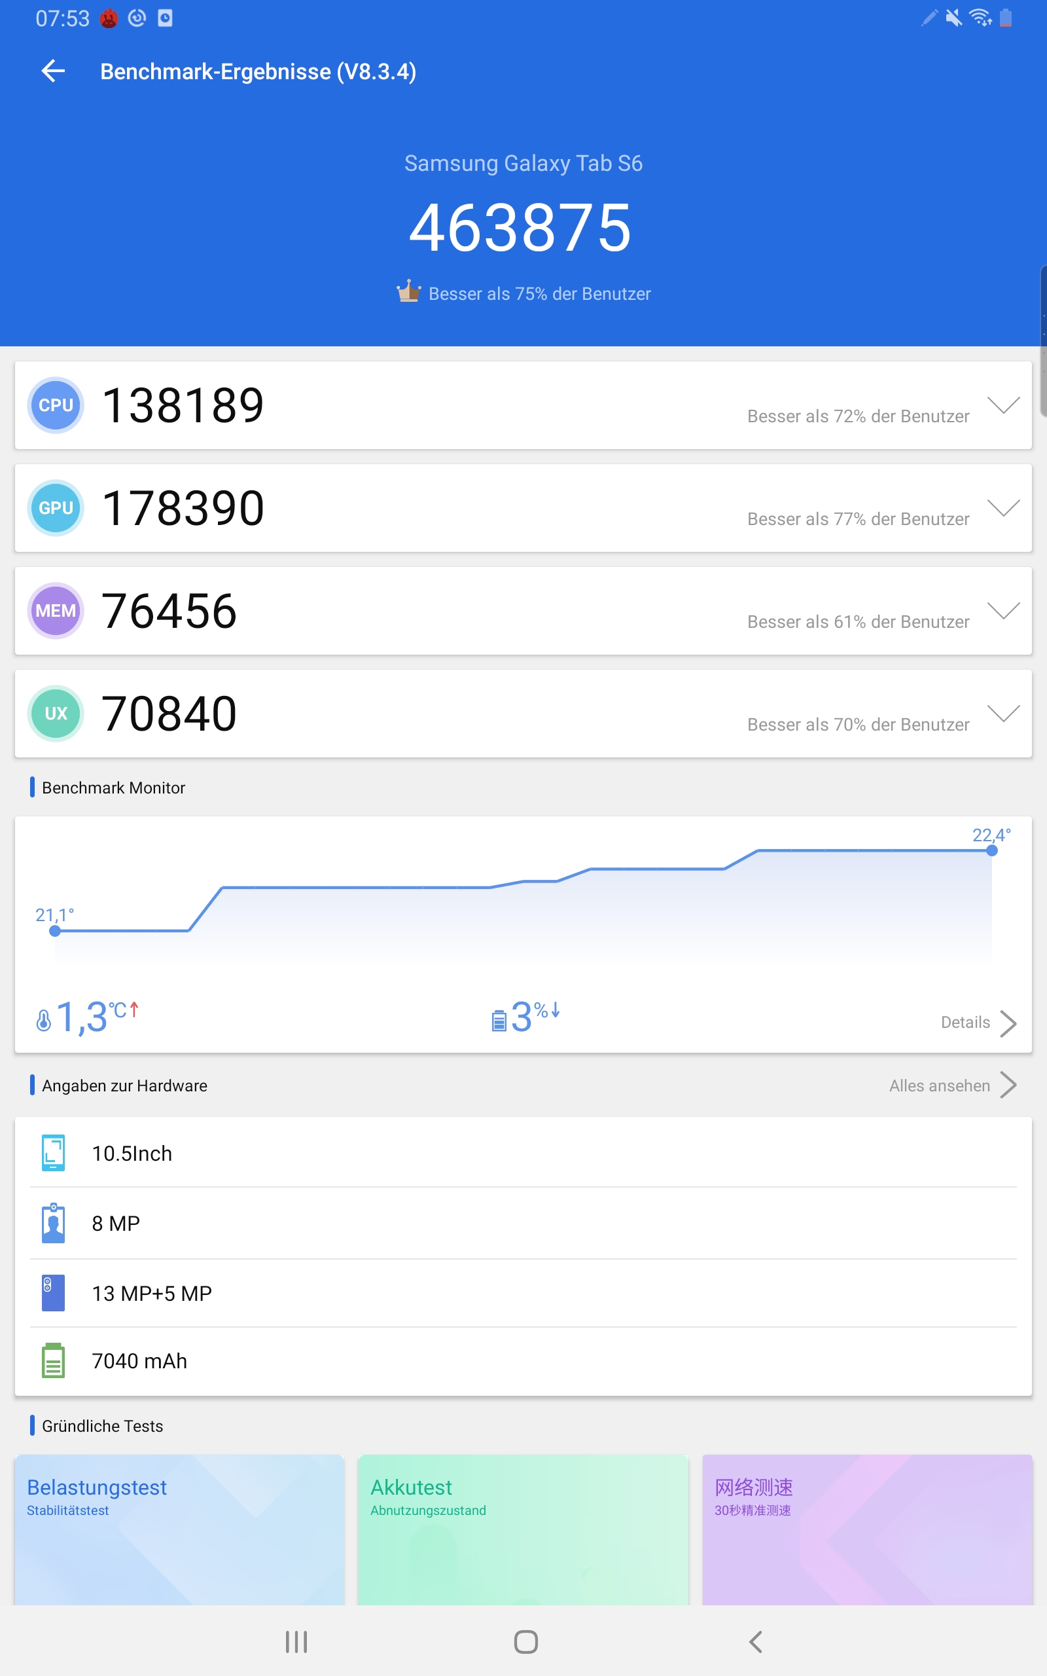Tap Android recent apps navigation button
Viewport: 1047px width, 1676px height.
296,1641
